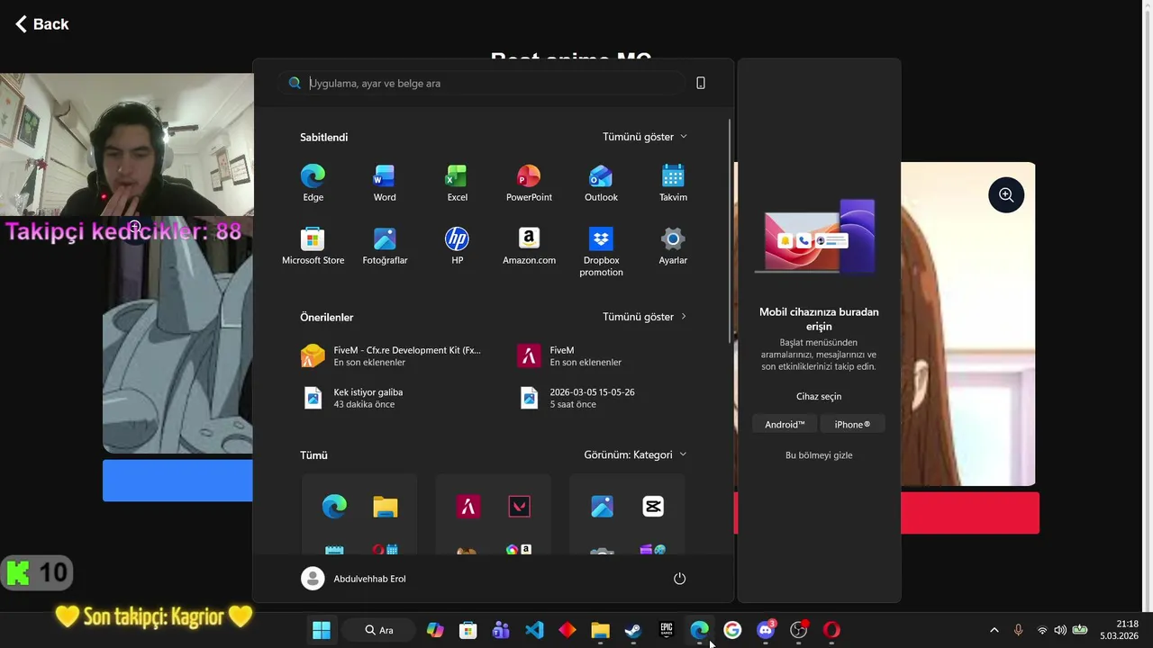The image size is (1153, 648).
Task: Click the Start menu search field
Action: pyautogui.click(x=482, y=83)
